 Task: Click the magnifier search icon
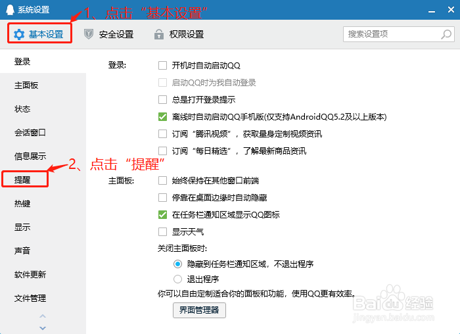click(446, 34)
